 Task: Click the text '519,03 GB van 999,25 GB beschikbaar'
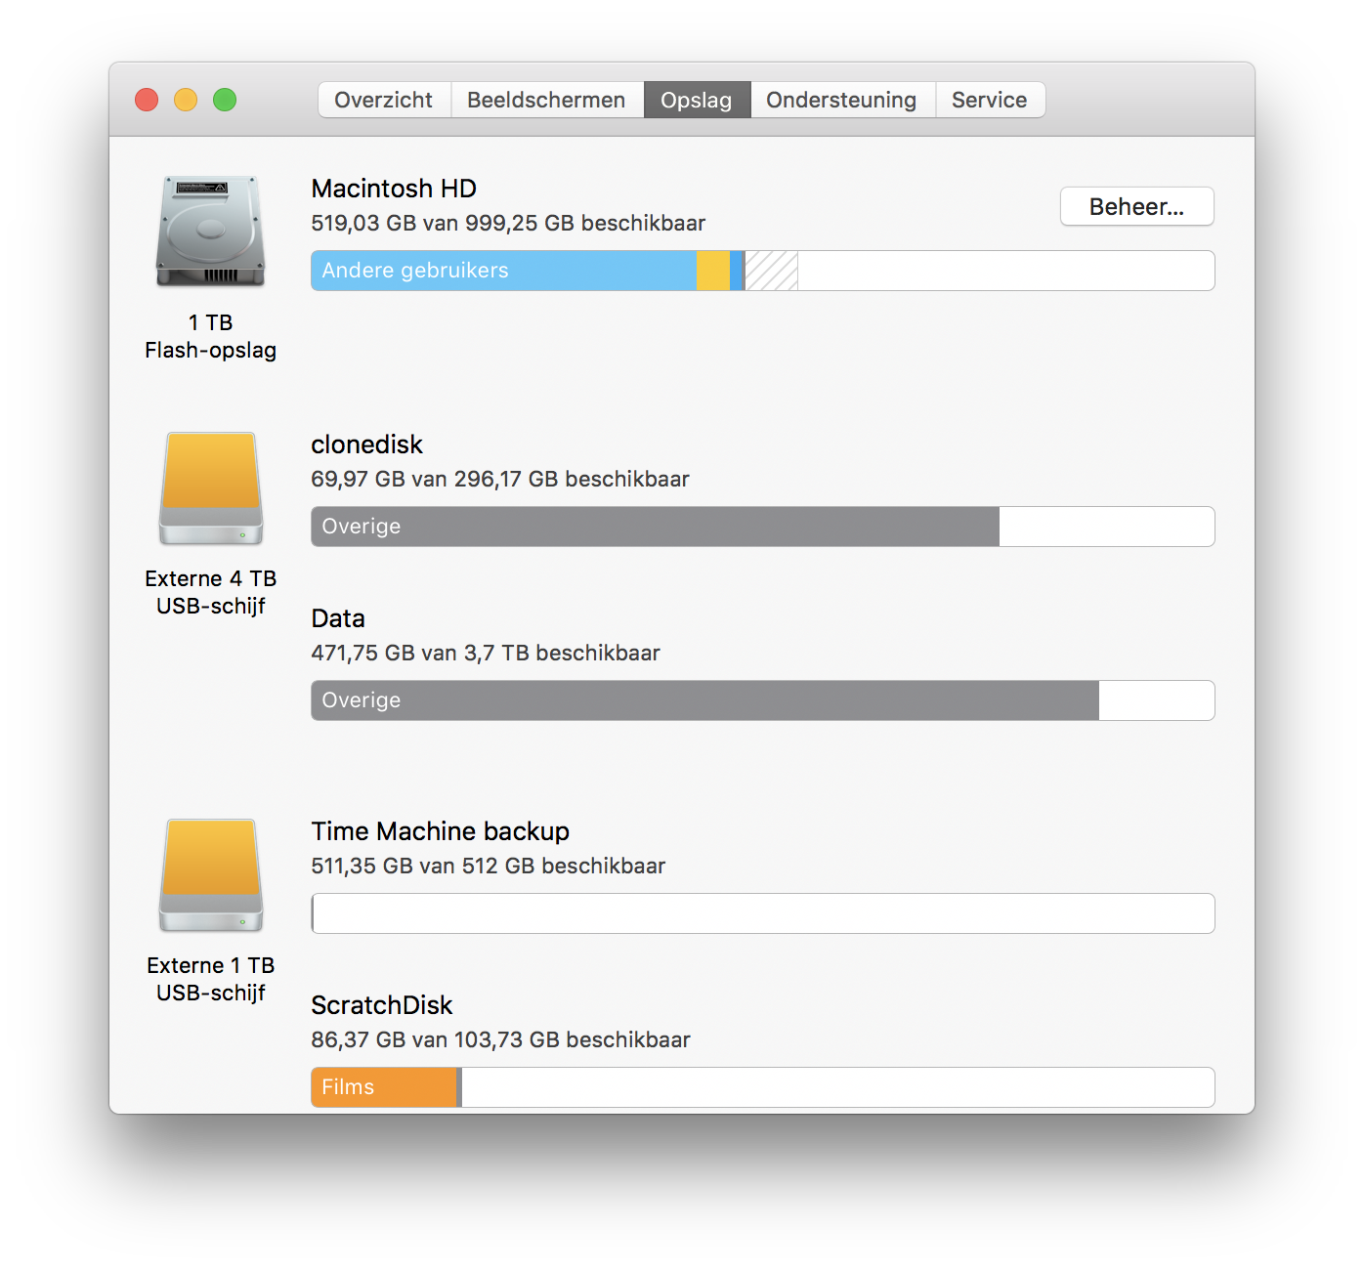click(508, 224)
